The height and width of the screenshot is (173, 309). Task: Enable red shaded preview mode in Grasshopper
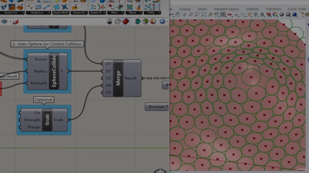click(x=126, y=22)
